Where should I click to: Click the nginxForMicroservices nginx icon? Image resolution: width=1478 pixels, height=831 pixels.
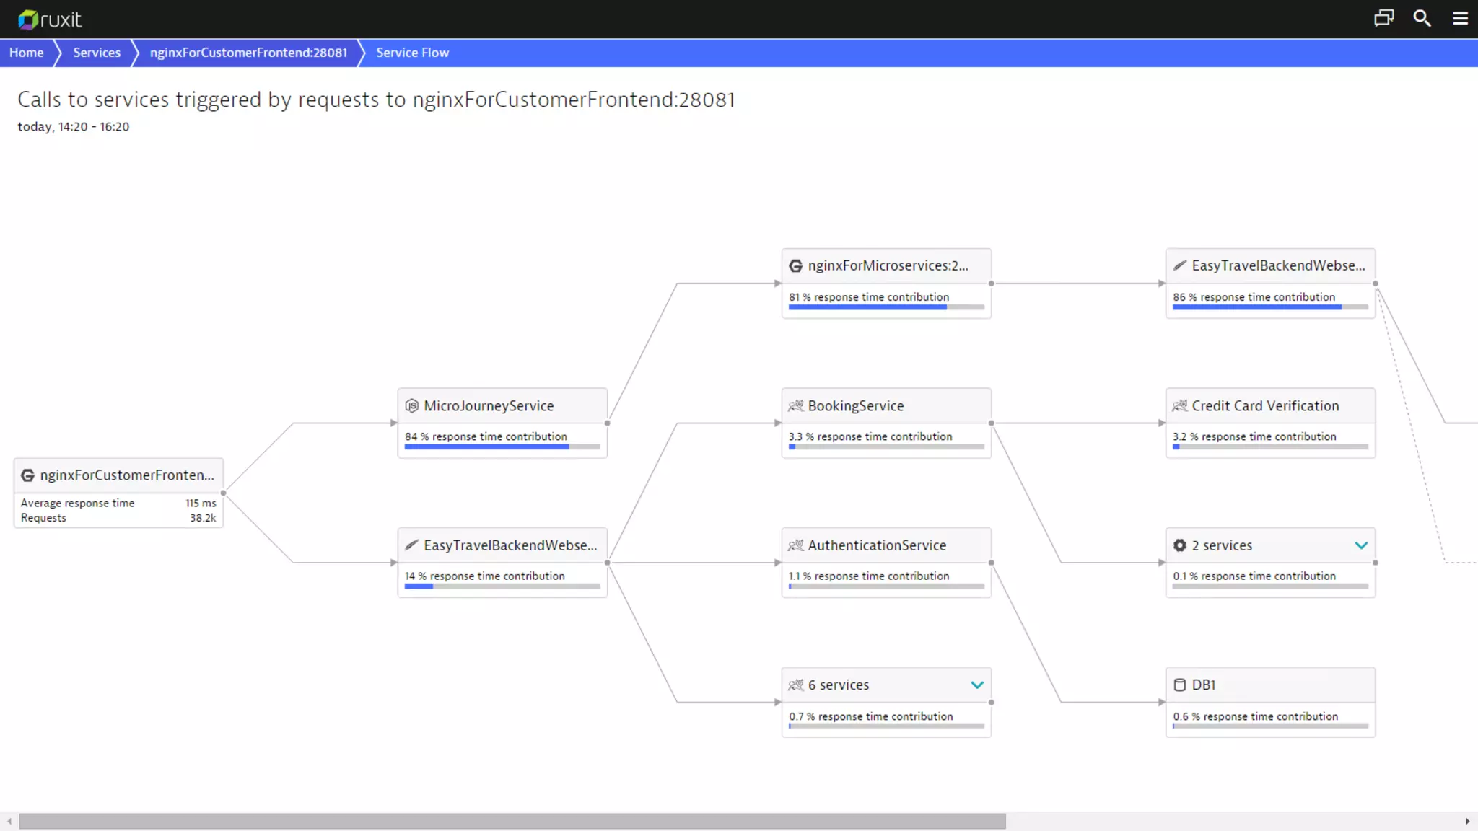pyautogui.click(x=796, y=266)
